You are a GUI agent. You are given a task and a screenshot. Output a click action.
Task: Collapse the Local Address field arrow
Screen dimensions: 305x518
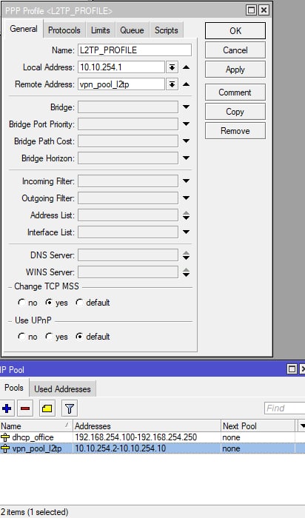click(x=186, y=67)
